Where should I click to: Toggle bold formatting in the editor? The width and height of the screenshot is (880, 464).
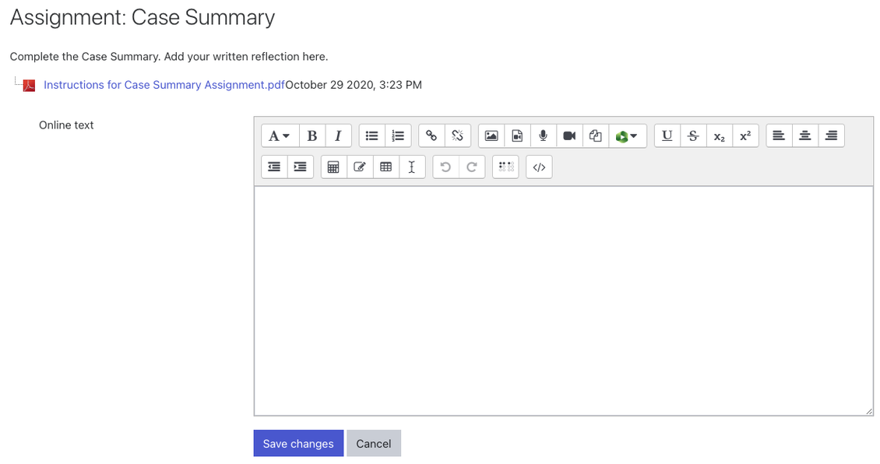pos(312,135)
